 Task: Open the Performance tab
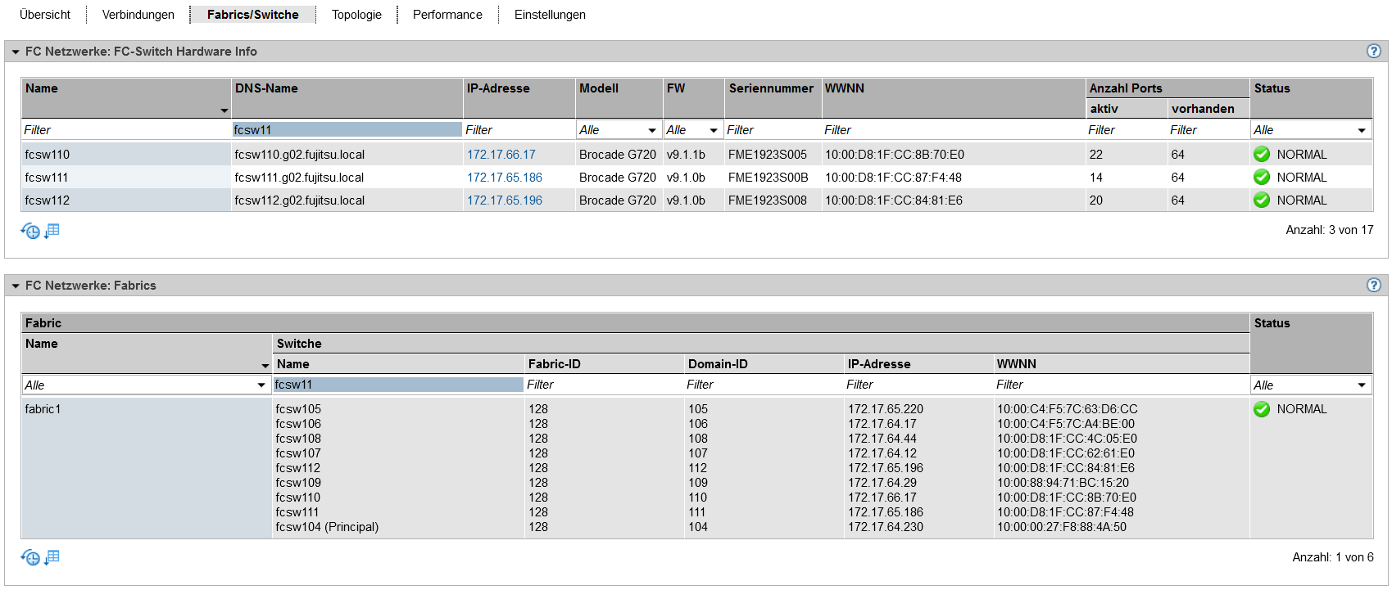[x=447, y=15]
